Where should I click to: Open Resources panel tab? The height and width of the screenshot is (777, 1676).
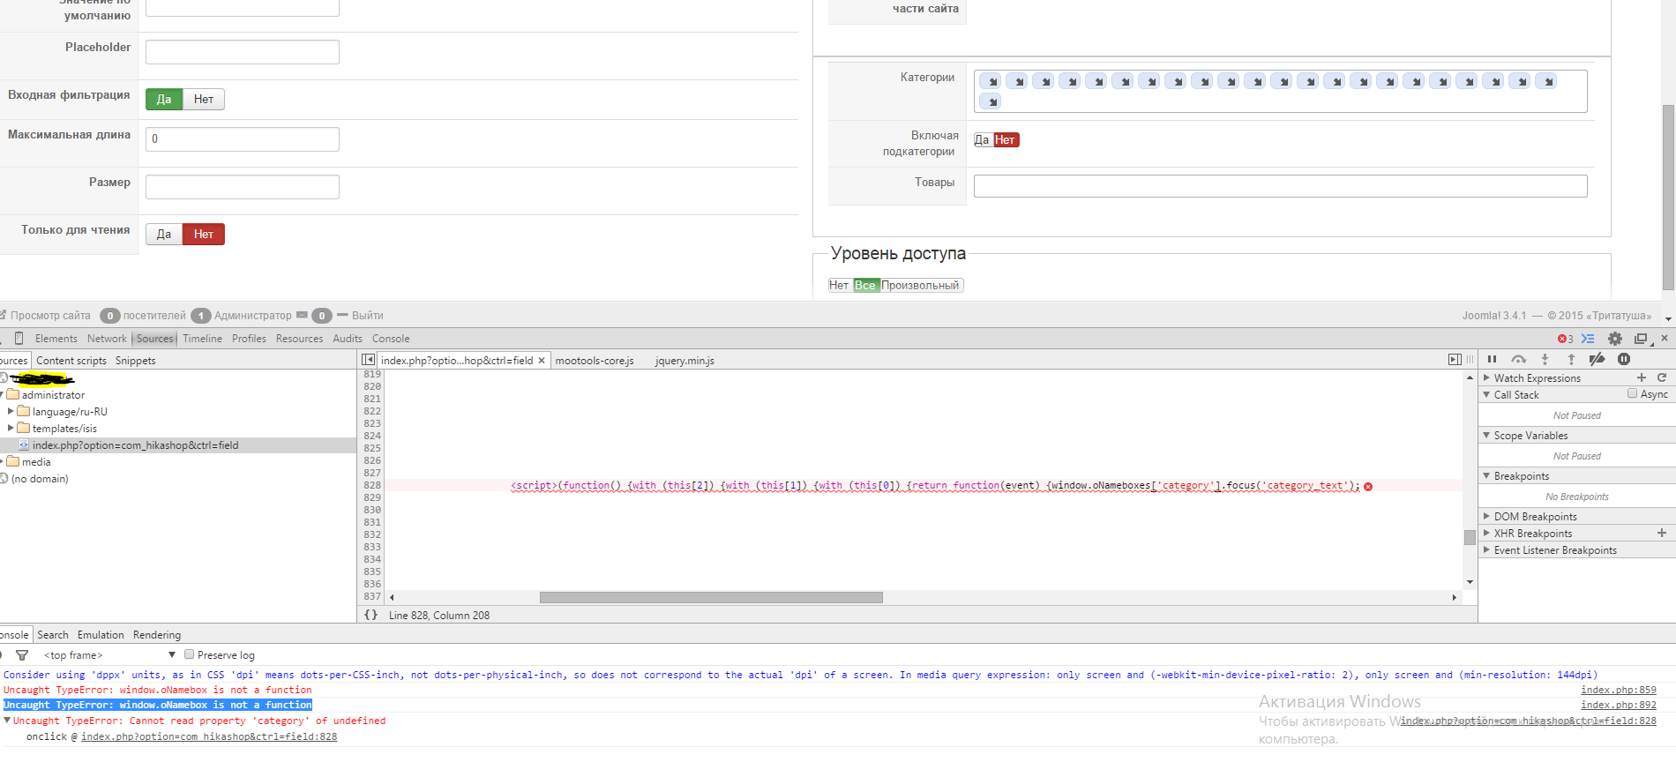pos(299,339)
